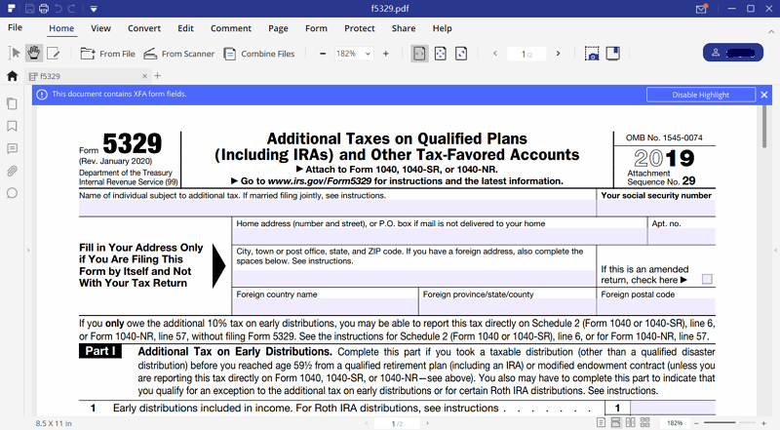Screen dimensions: 780x430
Task: Open the mail notification icon
Action: coord(701,9)
